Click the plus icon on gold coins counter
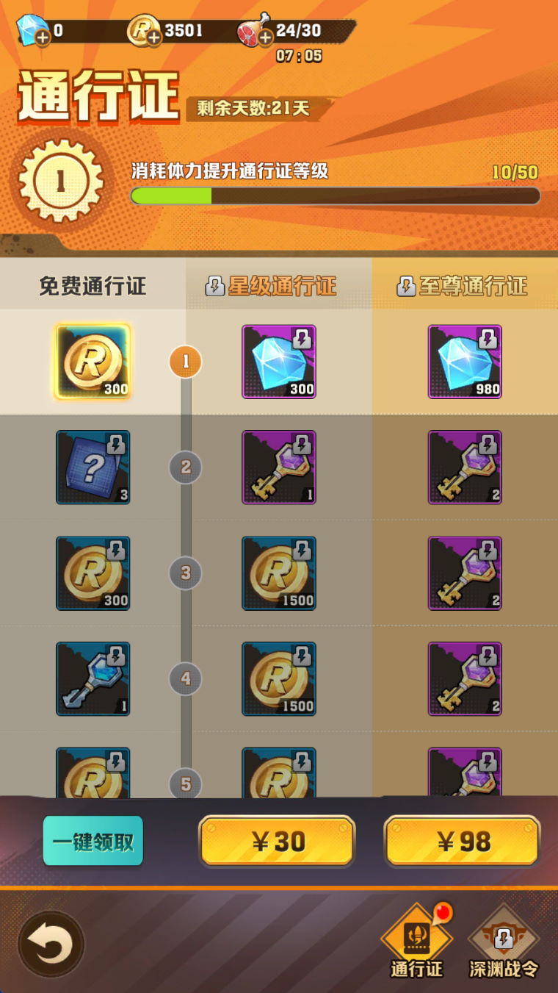The height and width of the screenshot is (993, 558). click(x=154, y=38)
